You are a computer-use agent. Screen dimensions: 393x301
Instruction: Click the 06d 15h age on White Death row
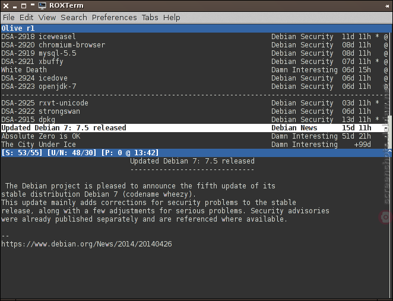pyautogui.click(x=356, y=69)
